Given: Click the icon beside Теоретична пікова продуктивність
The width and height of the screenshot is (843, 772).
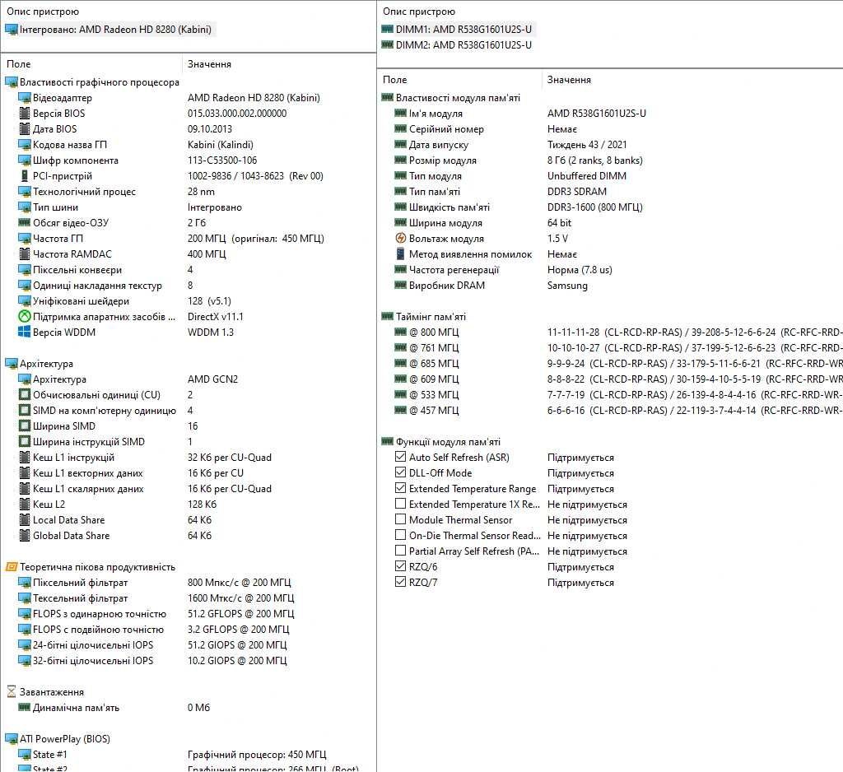Looking at the screenshot, I should (x=12, y=566).
